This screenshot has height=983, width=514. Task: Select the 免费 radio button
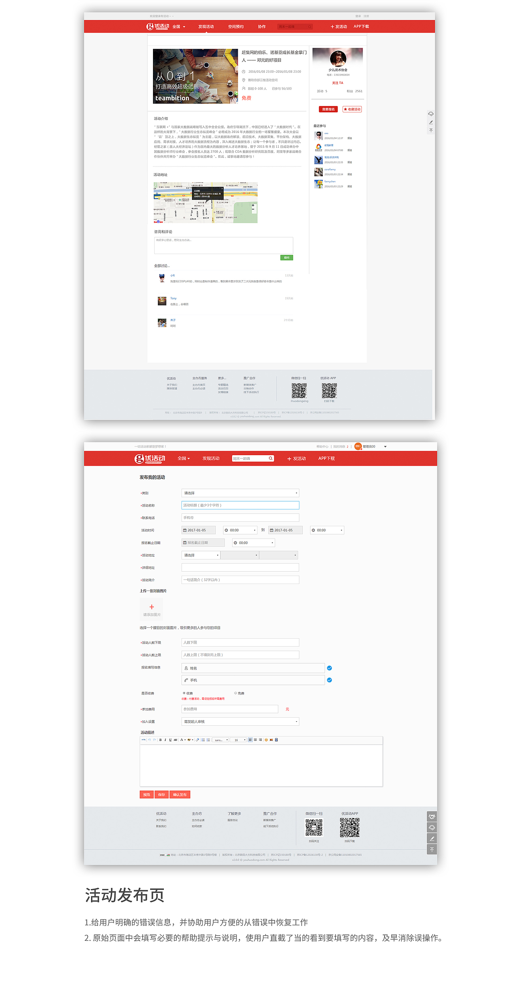(x=236, y=693)
